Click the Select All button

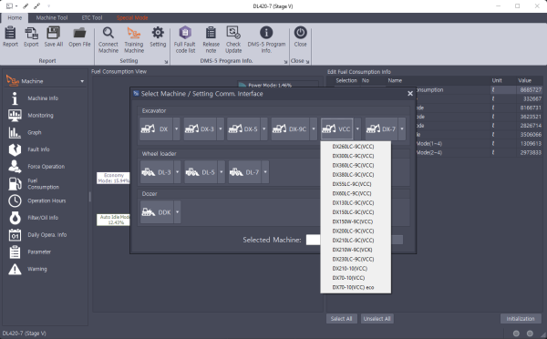(341, 319)
